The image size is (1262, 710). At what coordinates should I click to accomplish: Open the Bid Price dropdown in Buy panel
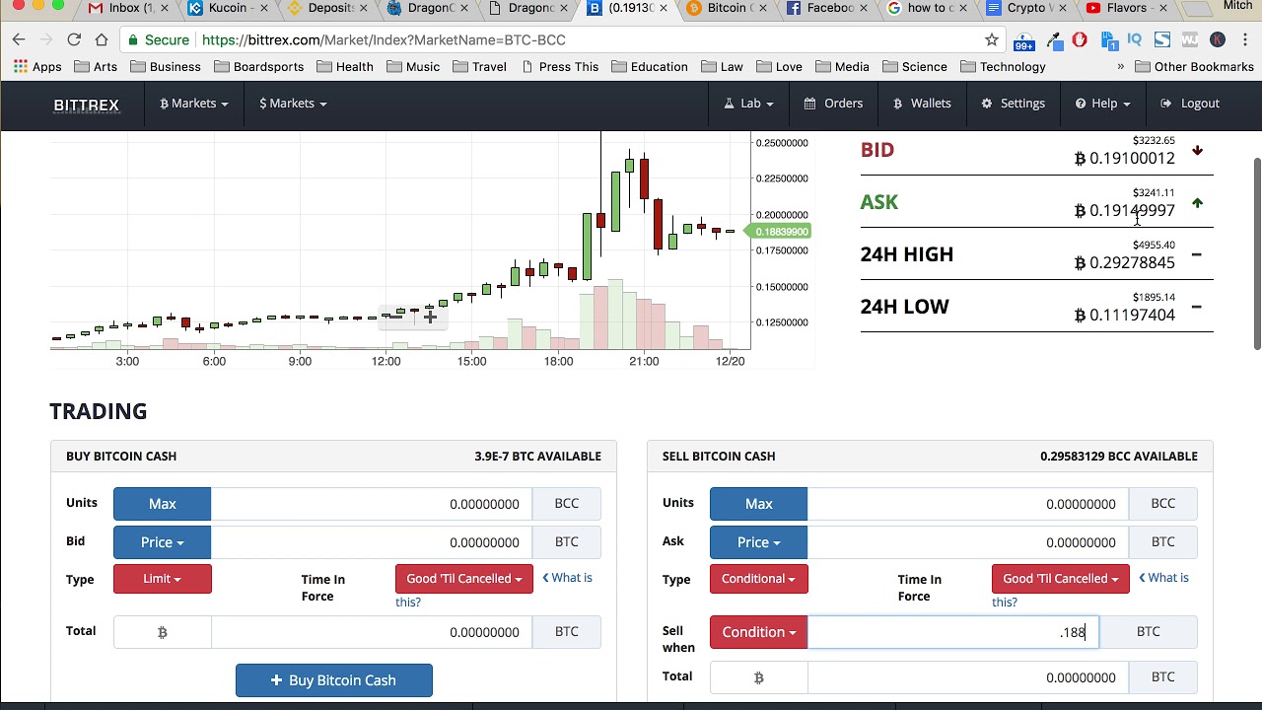162,542
